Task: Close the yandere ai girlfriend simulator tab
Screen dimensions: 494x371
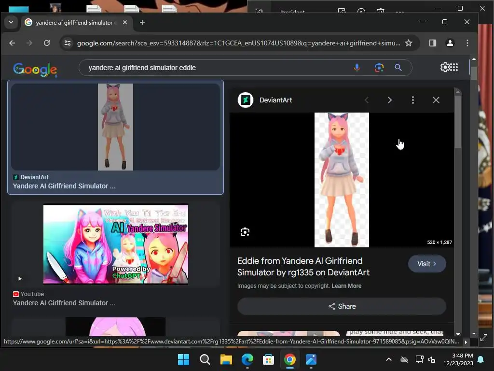Action: [x=125, y=22]
